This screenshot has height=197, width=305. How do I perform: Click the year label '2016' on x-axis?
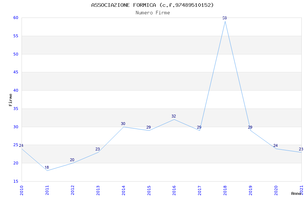coord(174,191)
